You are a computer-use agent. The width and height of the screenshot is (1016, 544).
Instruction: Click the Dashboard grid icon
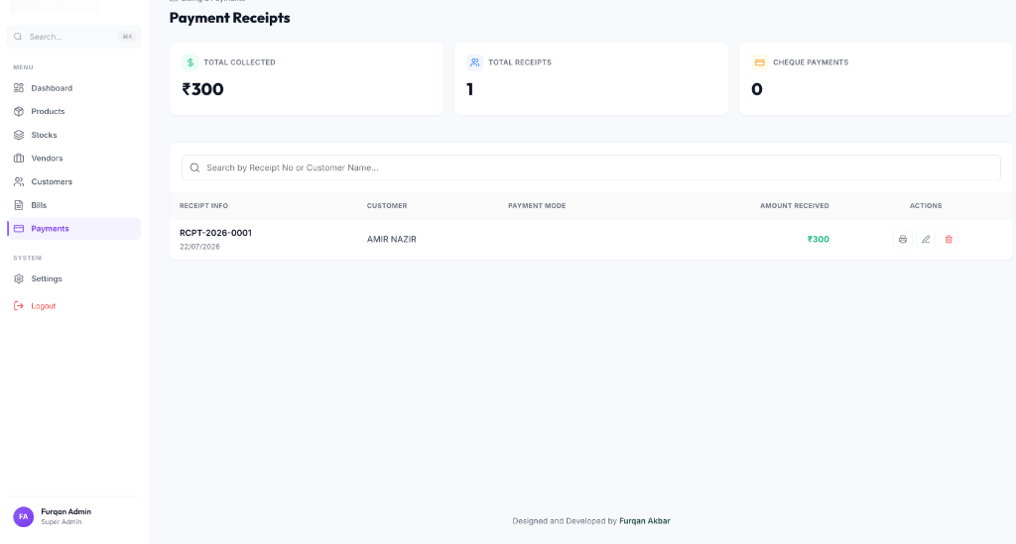[19, 88]
